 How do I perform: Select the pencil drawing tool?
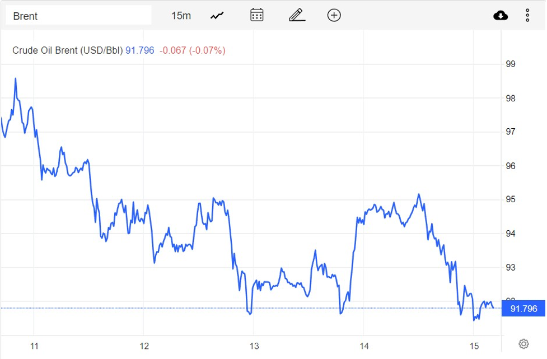tap(297, 15)
